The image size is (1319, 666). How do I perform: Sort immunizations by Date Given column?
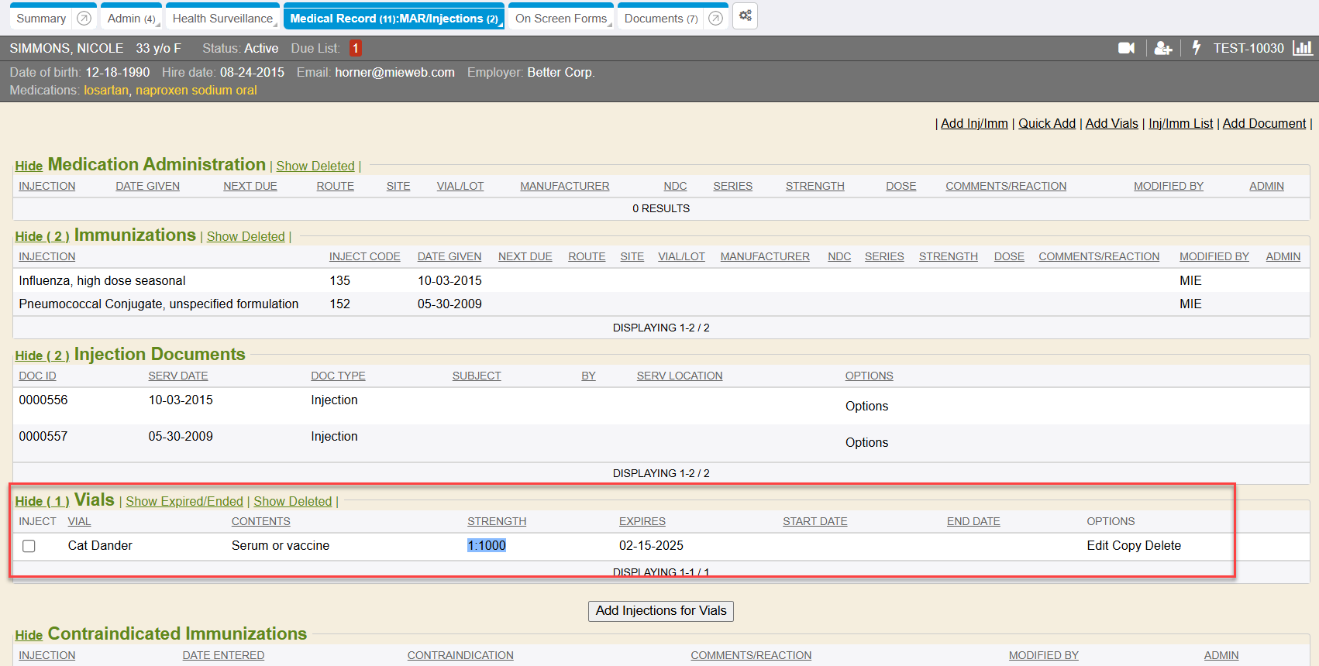click(x=449, y=257)
